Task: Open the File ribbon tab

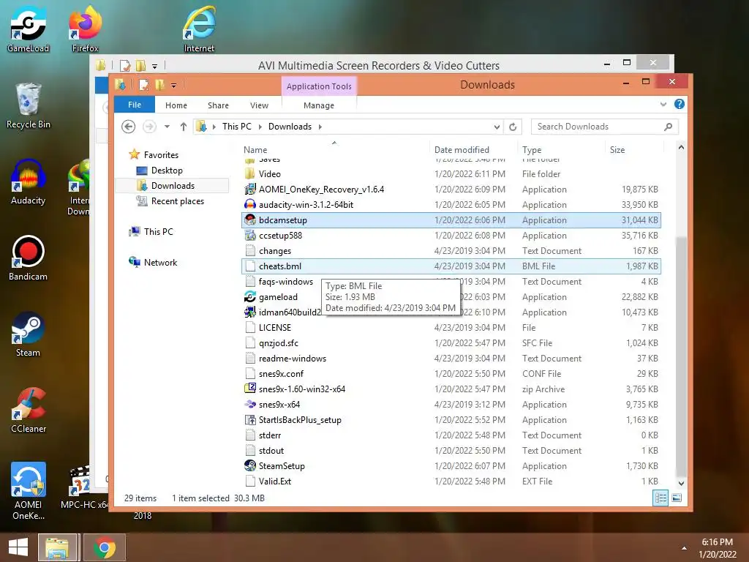Action: [x=135, y=105]
